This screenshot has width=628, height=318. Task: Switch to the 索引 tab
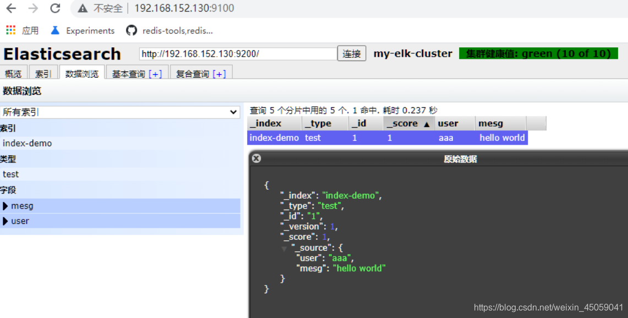43,74
